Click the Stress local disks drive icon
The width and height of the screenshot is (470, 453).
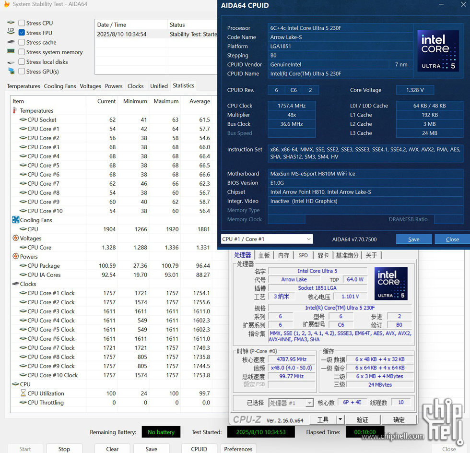(11, 62)
